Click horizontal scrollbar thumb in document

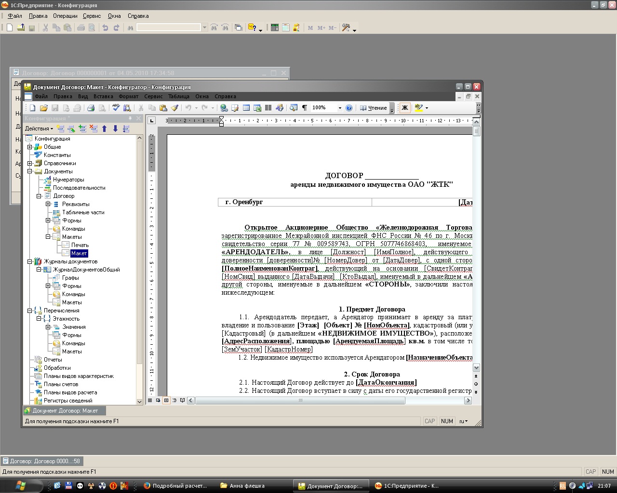click(300, 400)
